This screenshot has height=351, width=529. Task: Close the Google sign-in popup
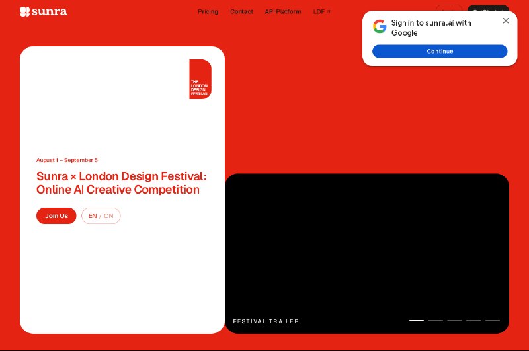point(505,21)
